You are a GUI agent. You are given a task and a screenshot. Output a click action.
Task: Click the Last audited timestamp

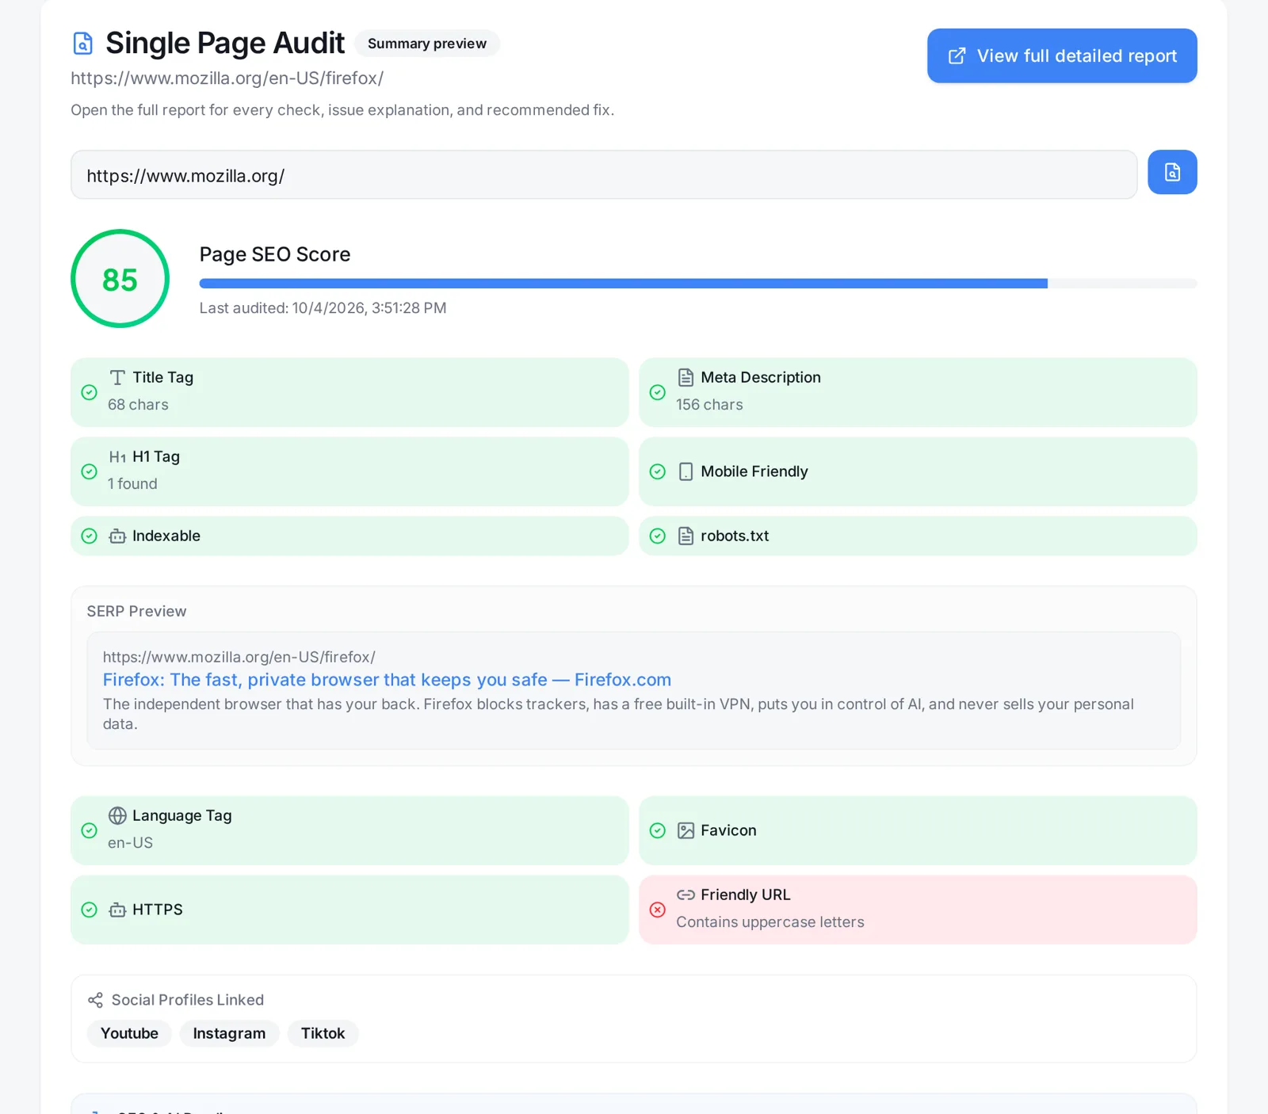click(323, 308)
